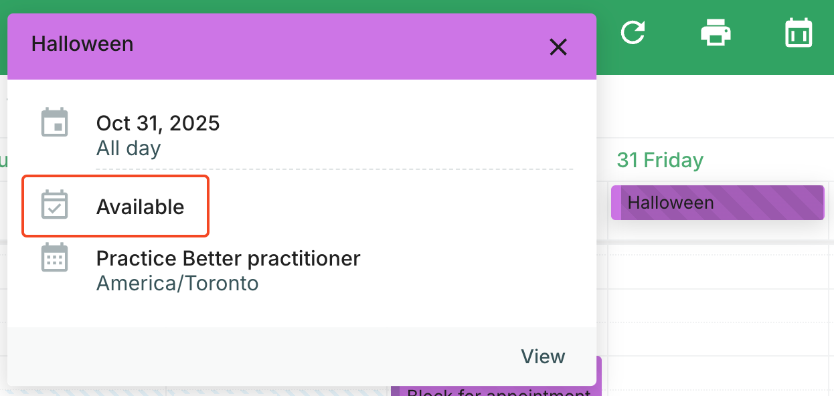The image size is (834, 396).
Task: Select the 31 Friday column header
Action: point(660,160)
